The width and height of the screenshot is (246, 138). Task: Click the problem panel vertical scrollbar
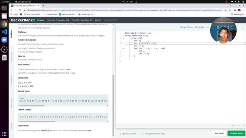pyautogui.click(x=113, y=105)
